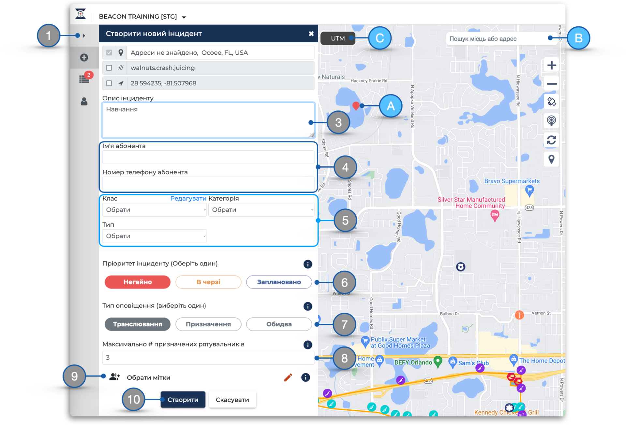Open the incident list icon with badge
This screenshot has height=425, width=626.
point(84,79)
